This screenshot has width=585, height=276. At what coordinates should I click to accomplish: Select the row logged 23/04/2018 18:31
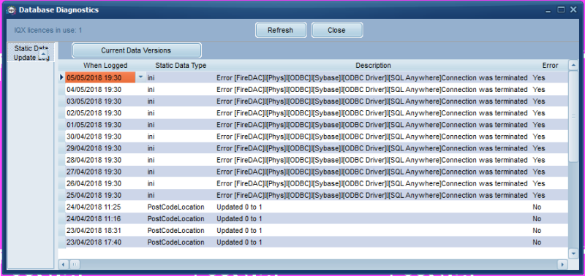314,230
